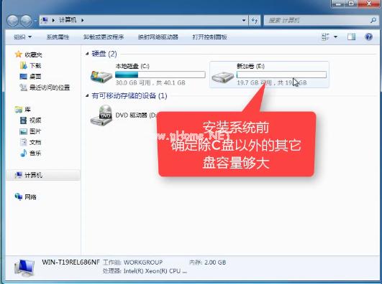
Task: Open the 文档 library
Action: tap(30, 143)
